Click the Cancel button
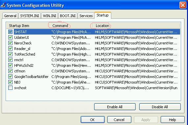This screenshot has width=188, height=125. click(x=119, y=120)
